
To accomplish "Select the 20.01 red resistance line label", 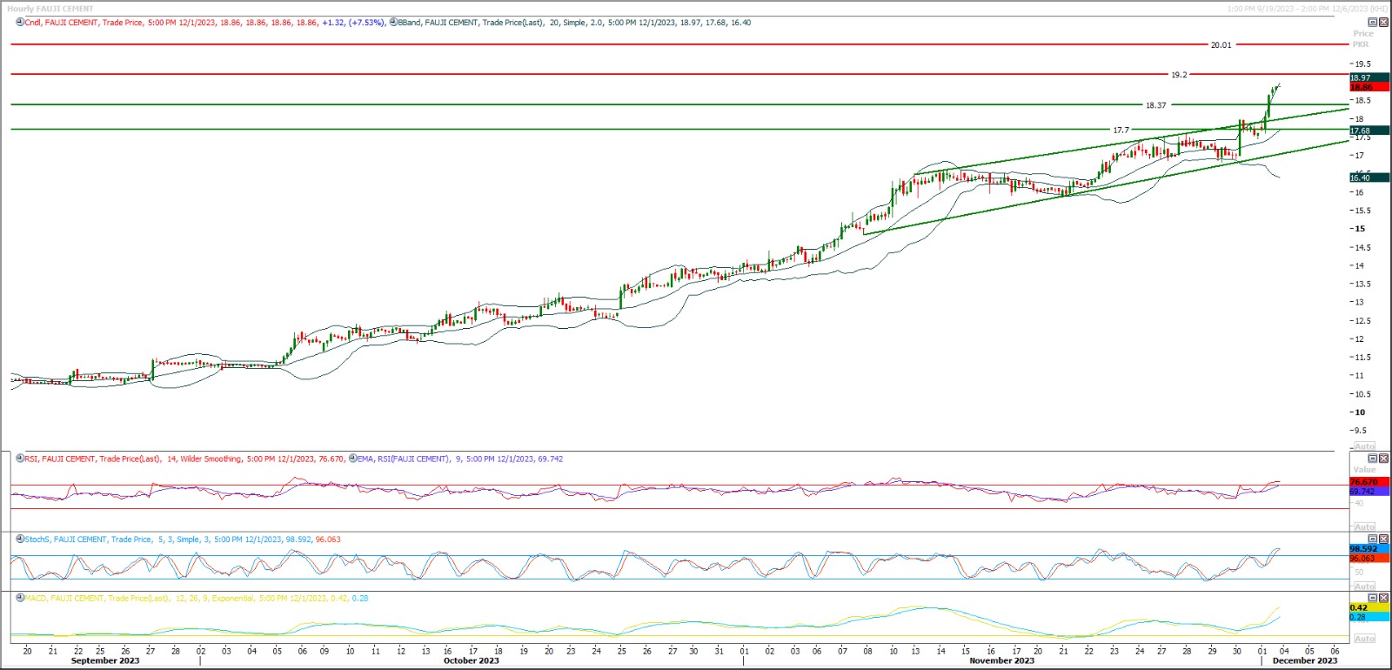I will pyautogui.click(x=1221, y=45).
